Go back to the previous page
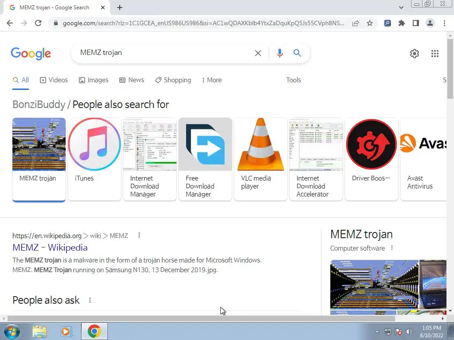This screenshot has height=340, width=454. point(10,23)
